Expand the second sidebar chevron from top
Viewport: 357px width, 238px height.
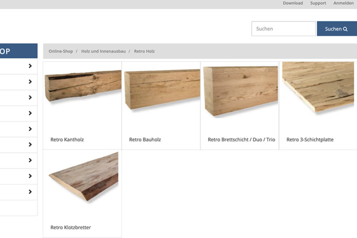click(x=30, y=82)
